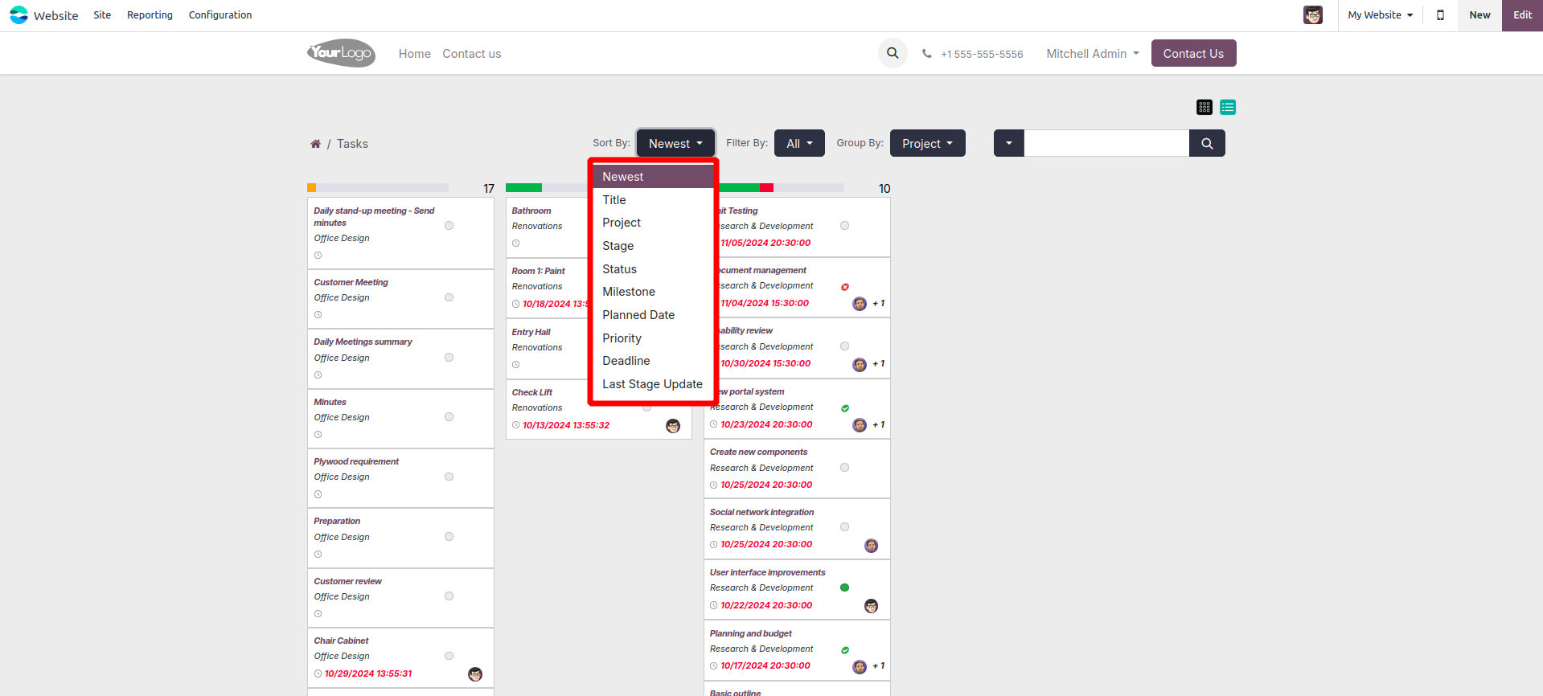This screenshot has height=696, width=1543.
Task: Click the phone icon beside the phone number
Action: point(927,54)
